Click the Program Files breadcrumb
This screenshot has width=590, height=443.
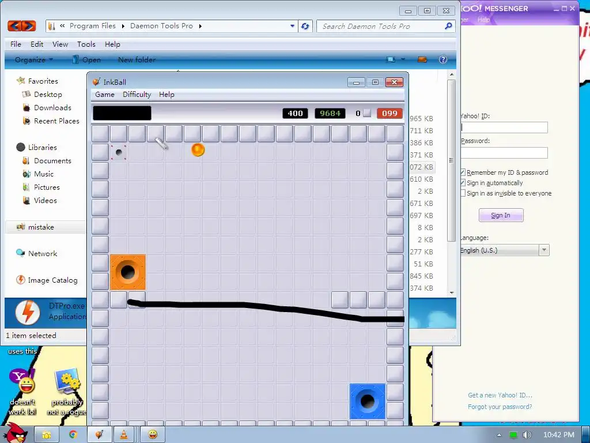pyautogui.click(x=93, y=26)
